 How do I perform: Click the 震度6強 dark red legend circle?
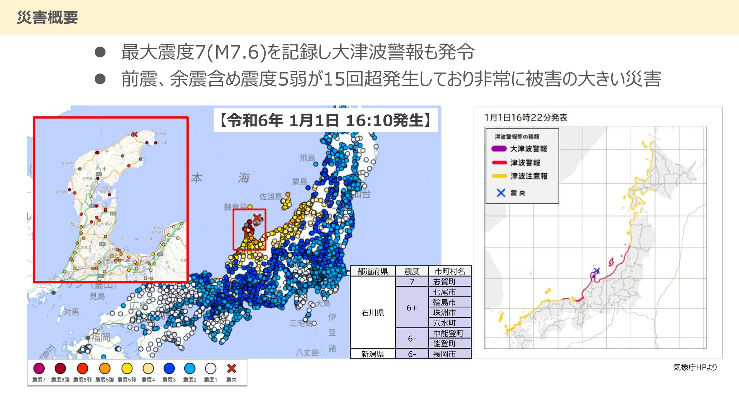(x=60, y=369)
